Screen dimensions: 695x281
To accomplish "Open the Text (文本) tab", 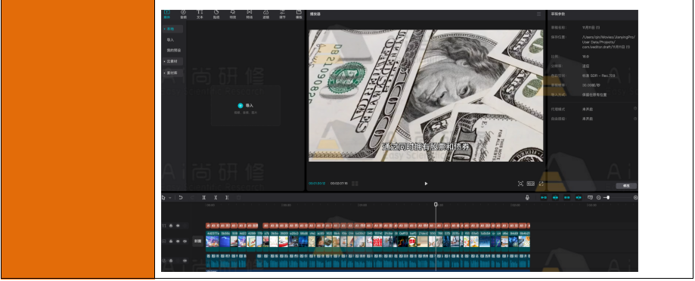I will (200, 14).
